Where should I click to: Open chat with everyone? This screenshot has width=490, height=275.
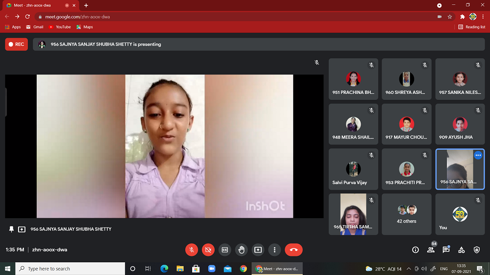[x=446, y=250]
